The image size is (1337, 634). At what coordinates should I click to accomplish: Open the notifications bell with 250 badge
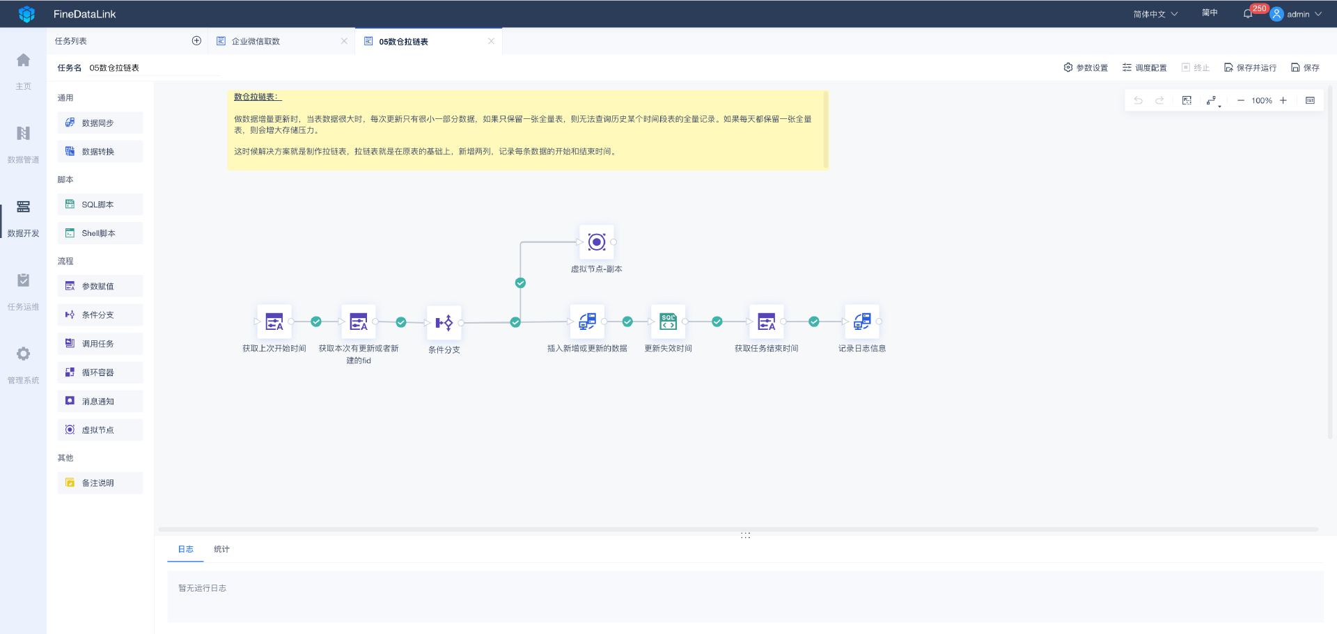[1248, 14]
